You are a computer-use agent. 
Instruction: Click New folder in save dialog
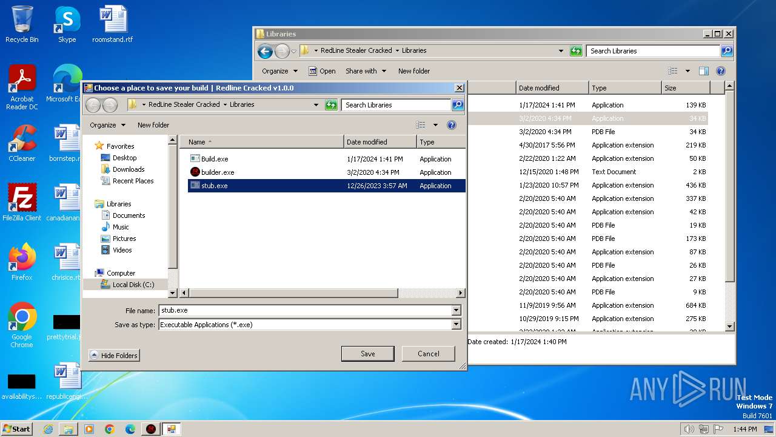(153, 125)
